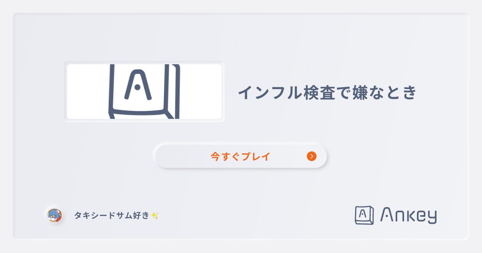
Task: Click the title インフル検査で嫌なとき
Action: pyautogui.click(x=327, y=93)
